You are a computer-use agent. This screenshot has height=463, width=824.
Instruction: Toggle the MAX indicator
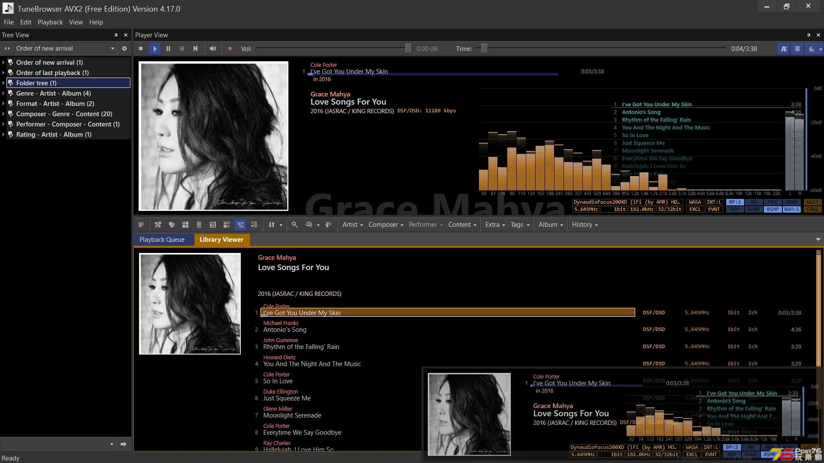772,202
